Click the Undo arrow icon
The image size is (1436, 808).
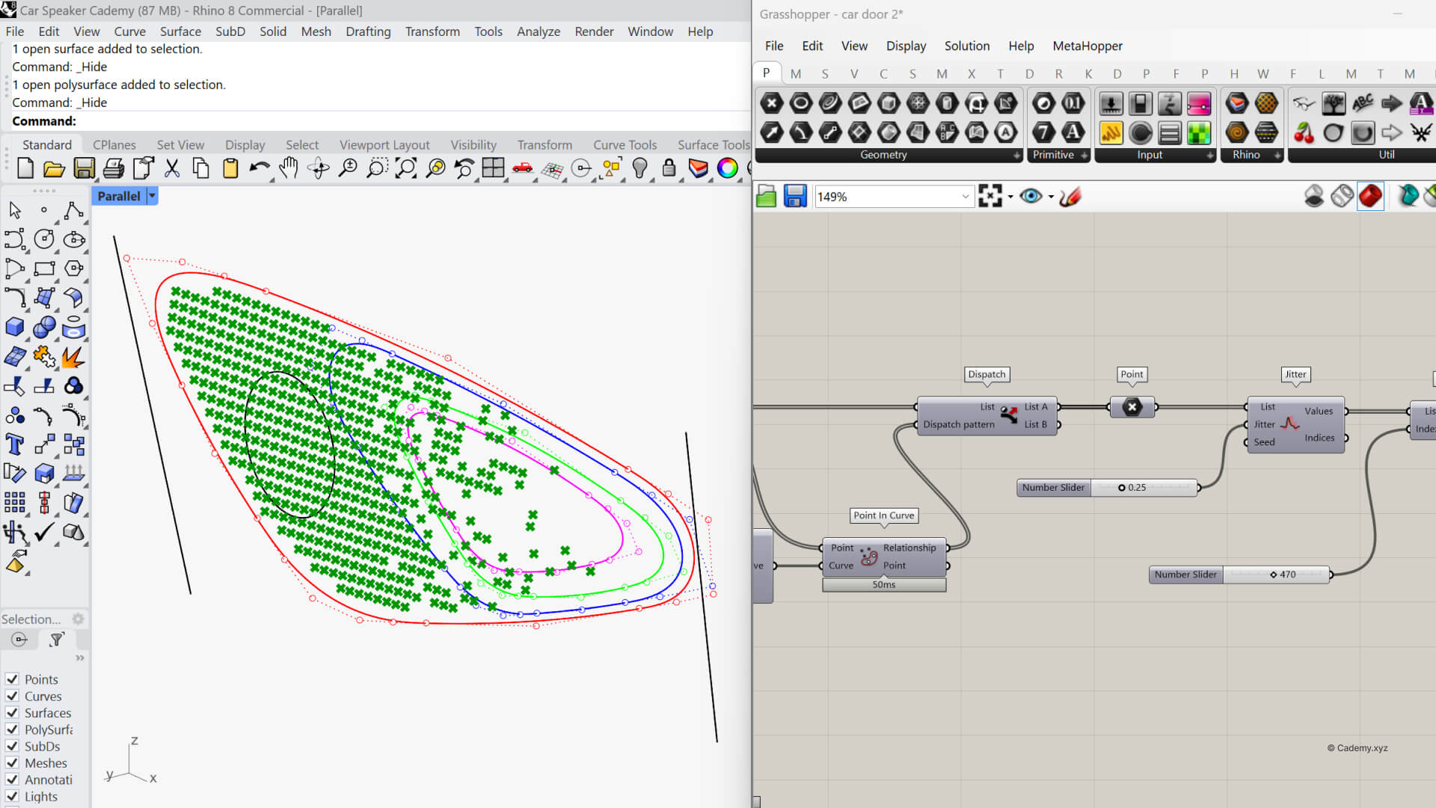[x=260, y=168]
